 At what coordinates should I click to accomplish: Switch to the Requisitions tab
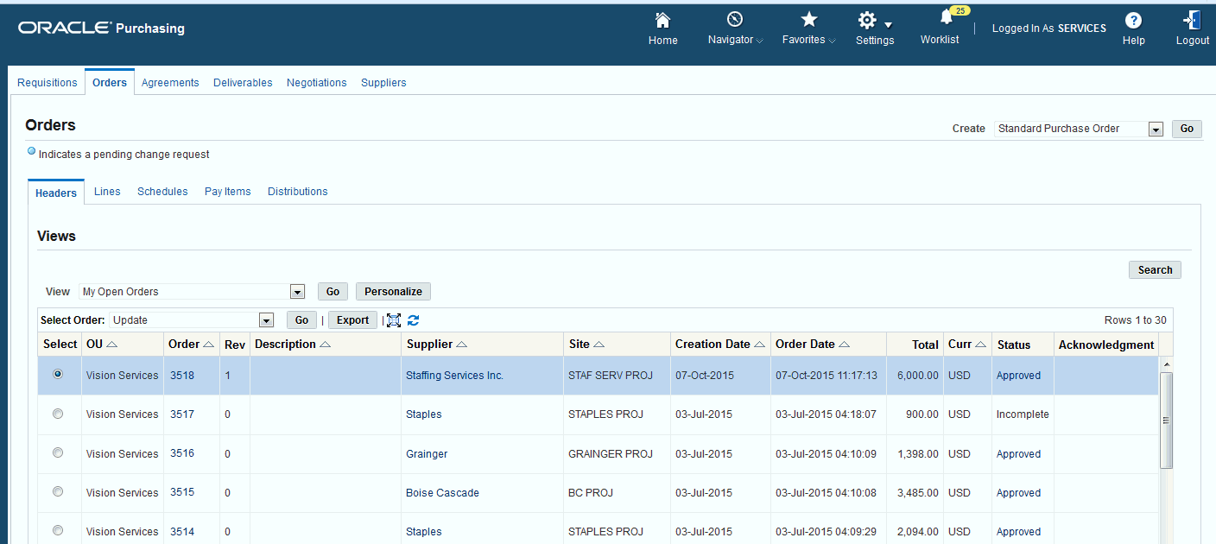point(47,83)
